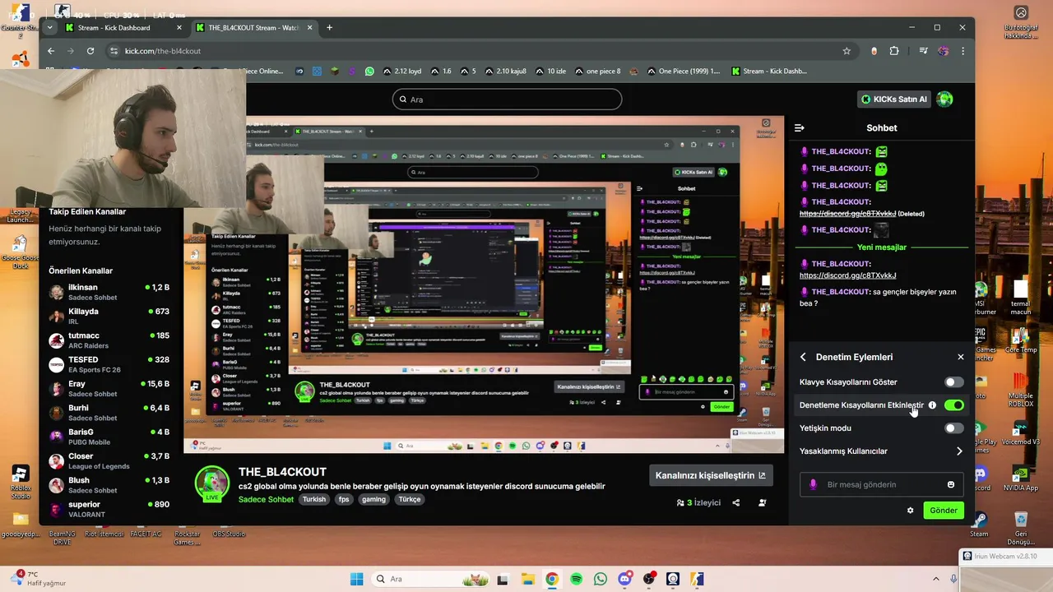Click the info icon beside Denetleme Kısayollarını Etkinleştir
The width and height of the screenshot is (1053, 592).
point(932,405)
